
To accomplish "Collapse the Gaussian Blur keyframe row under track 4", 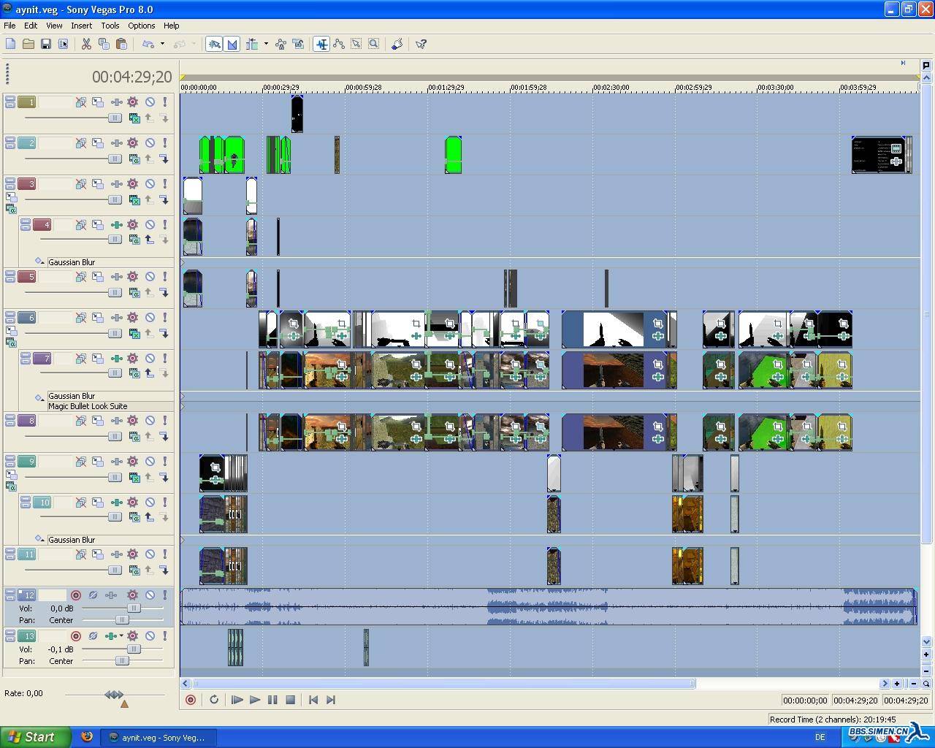I will tap(39, 262).
